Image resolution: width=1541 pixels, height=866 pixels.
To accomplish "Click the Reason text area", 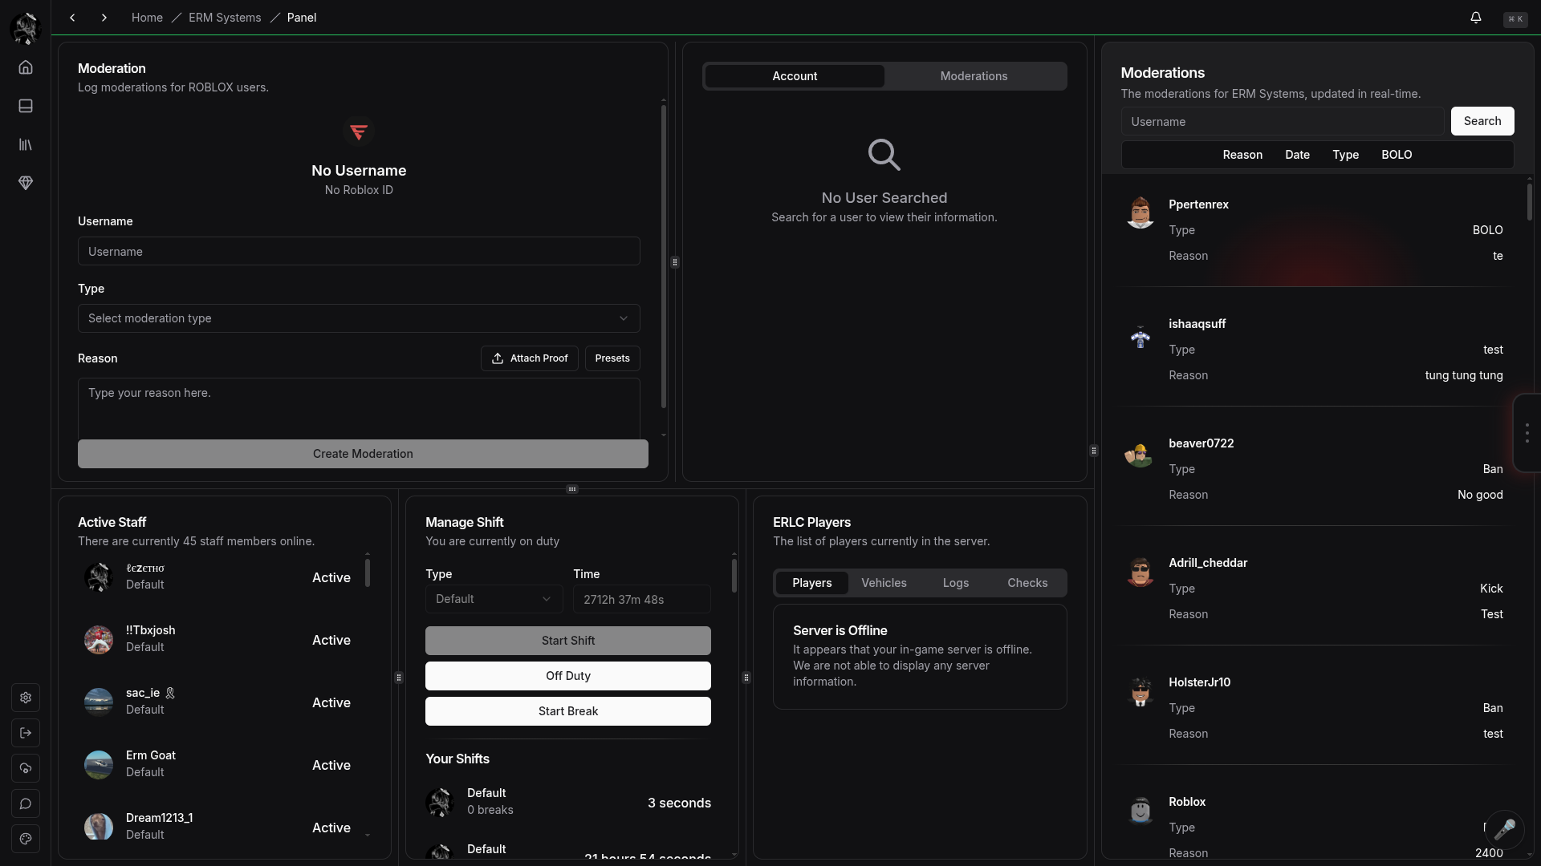I will coord(359,408).
